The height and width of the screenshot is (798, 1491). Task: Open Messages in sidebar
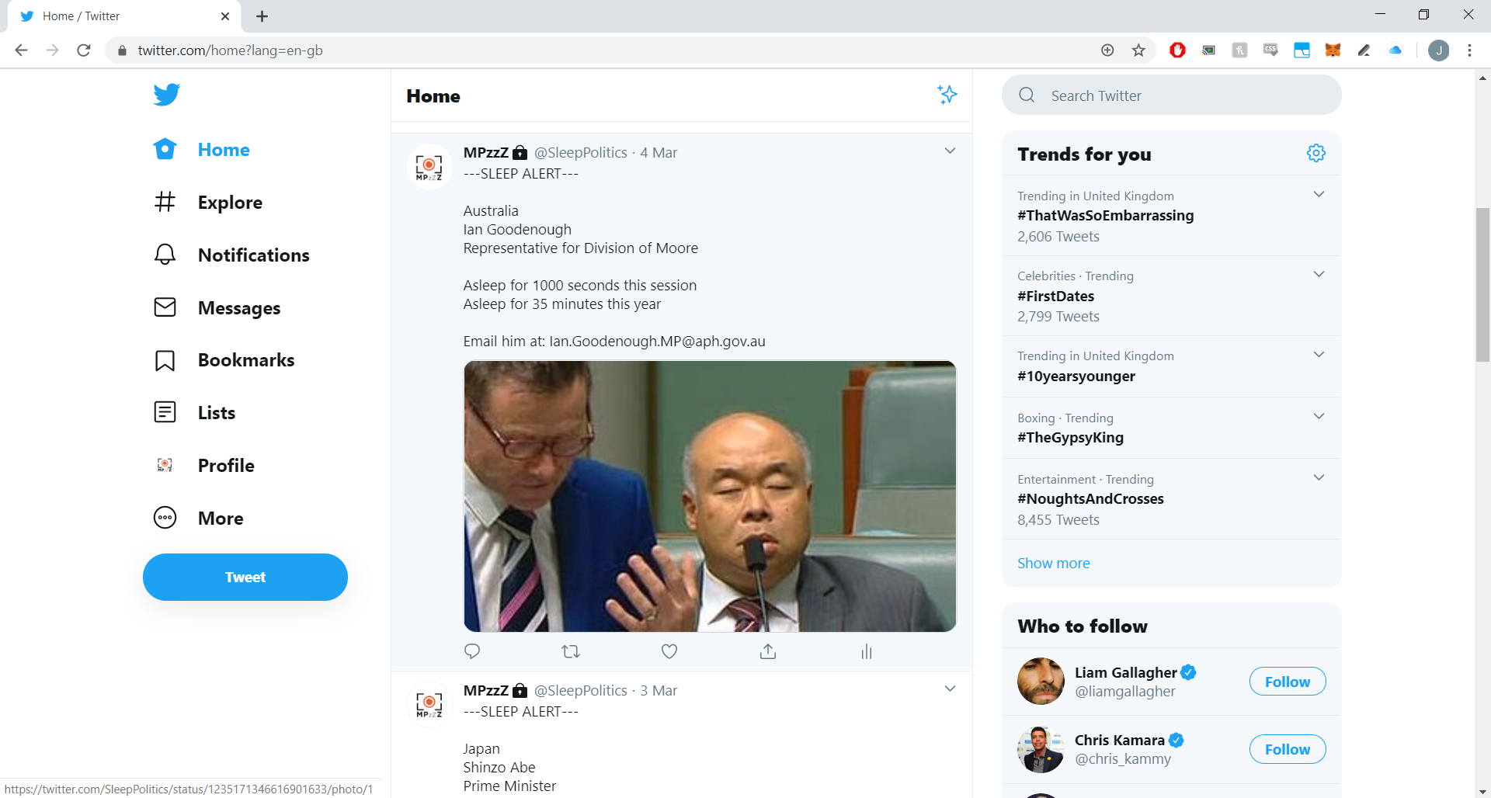[x=217, y=308]
